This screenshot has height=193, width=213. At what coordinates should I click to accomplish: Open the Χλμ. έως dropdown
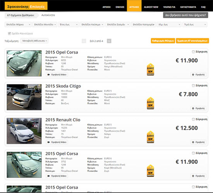169,25
